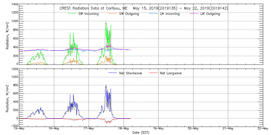Click the blue line sample beside Net Shortwave
This screenshot has width=271, height=135.
pyautogui.click(x=112, y=73)
